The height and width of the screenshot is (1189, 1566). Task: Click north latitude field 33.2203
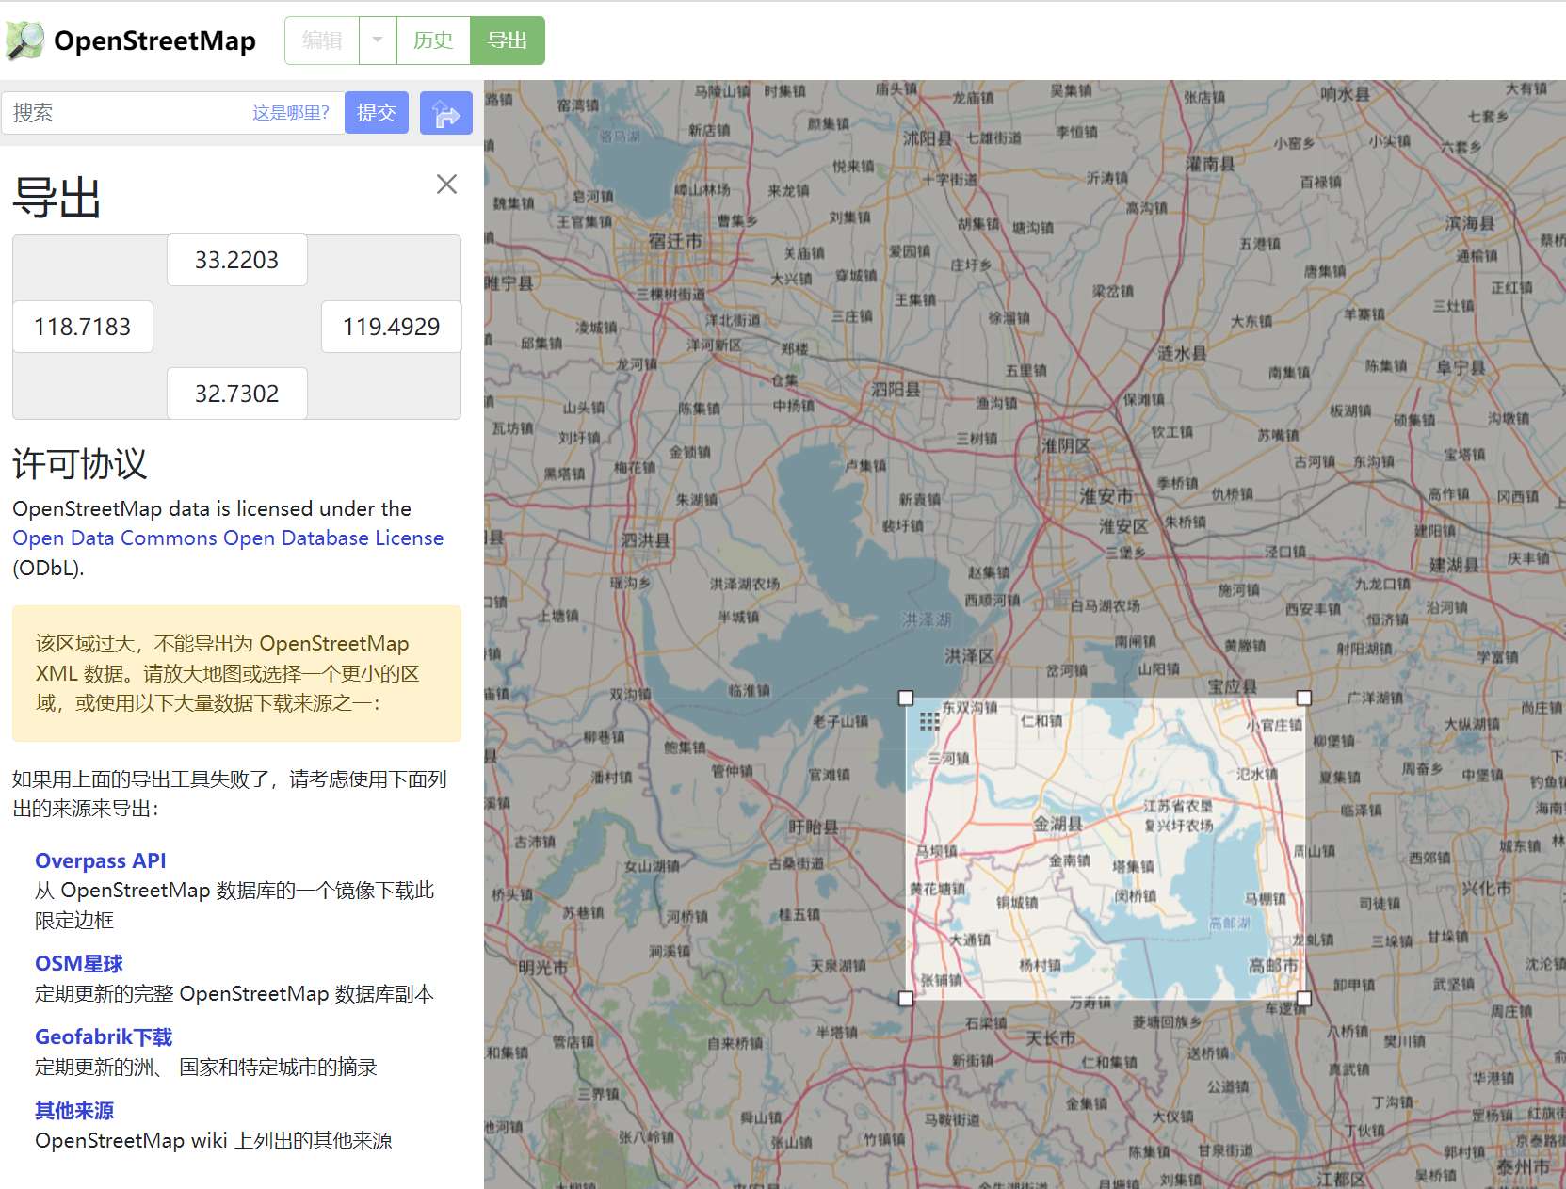[237, 260]
